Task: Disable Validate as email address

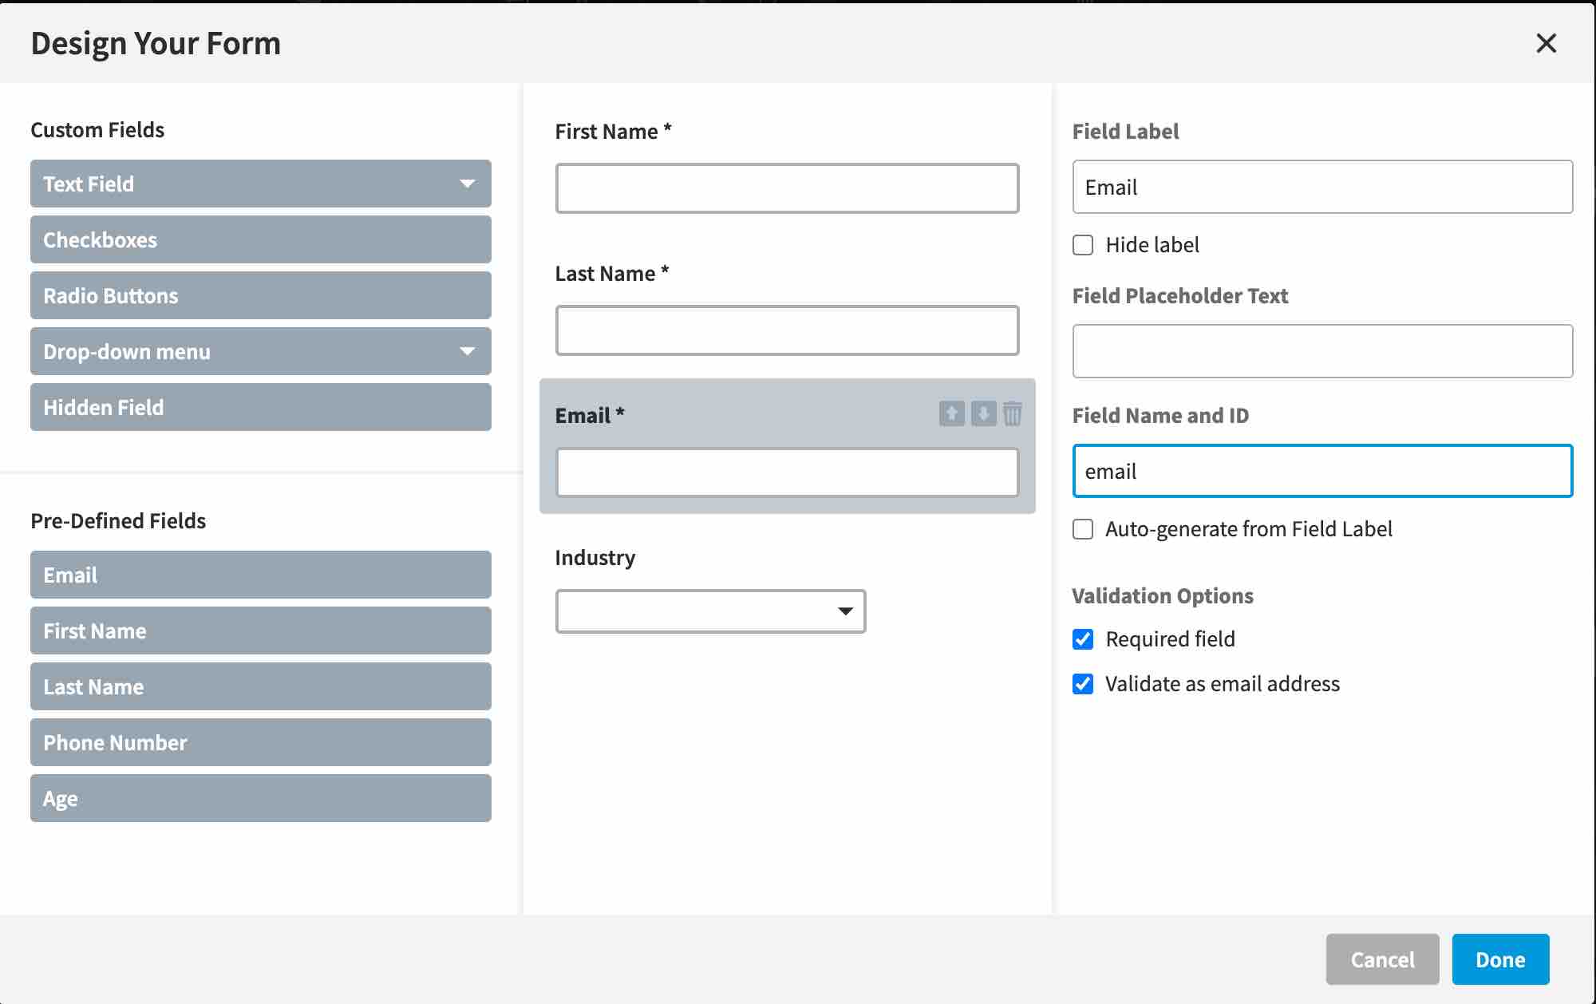Action: pyautogui.click(x=1083, y=684)
